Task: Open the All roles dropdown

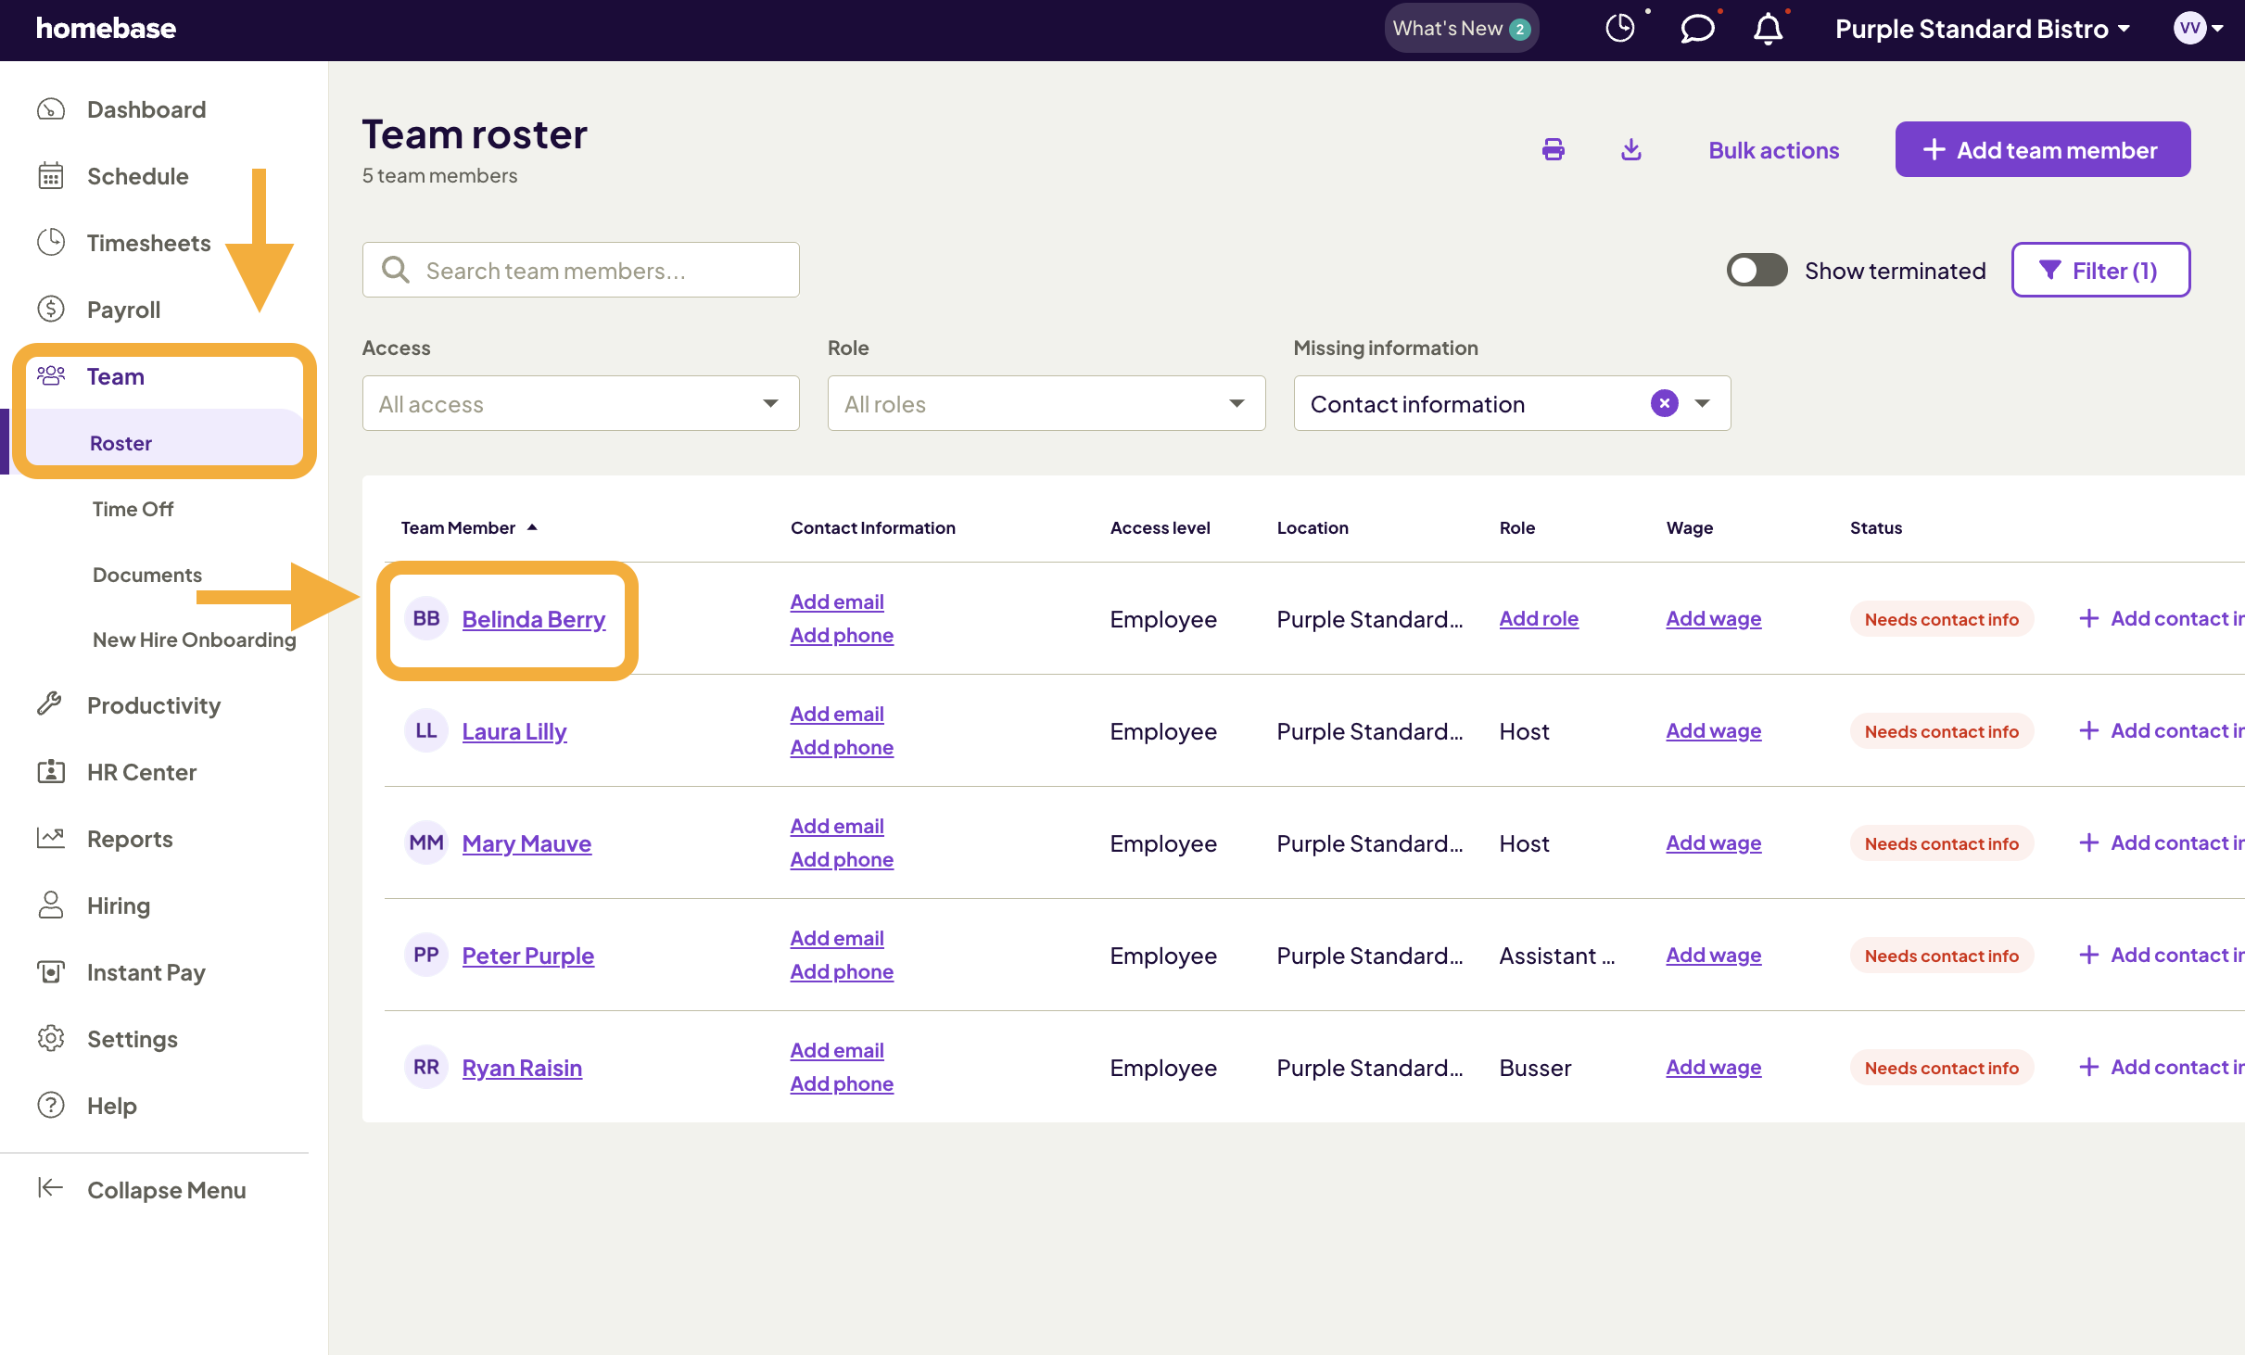Action: (x=1045, y=403)
